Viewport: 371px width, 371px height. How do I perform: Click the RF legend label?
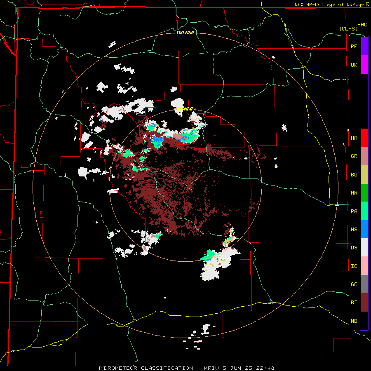click(354, 46)
